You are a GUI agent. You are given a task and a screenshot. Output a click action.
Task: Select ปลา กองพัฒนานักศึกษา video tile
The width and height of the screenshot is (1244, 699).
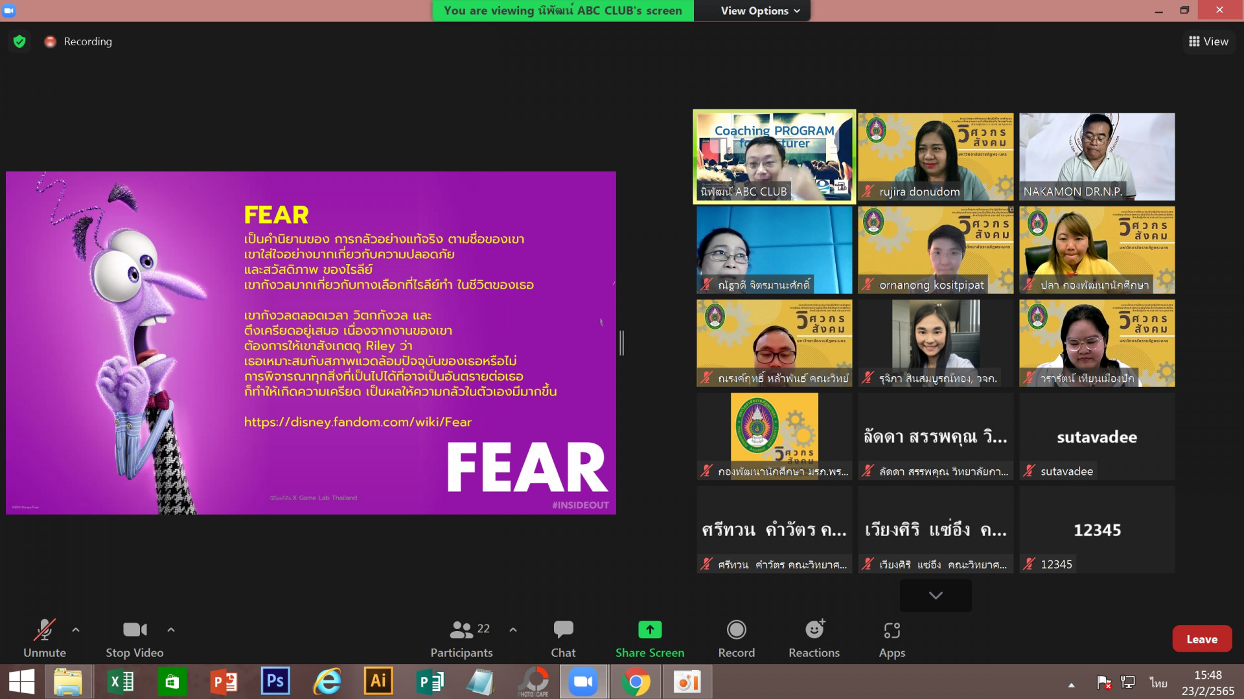[x=1097, y=250]
